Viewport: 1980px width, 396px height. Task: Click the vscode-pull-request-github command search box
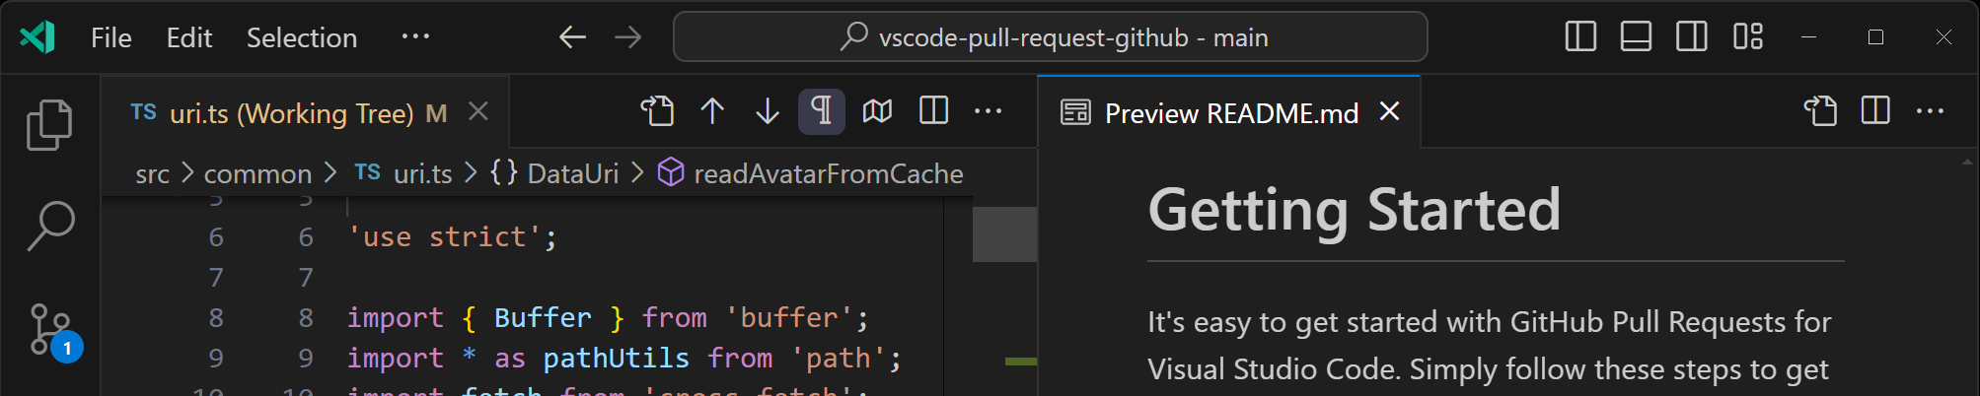coord(1051,37)
